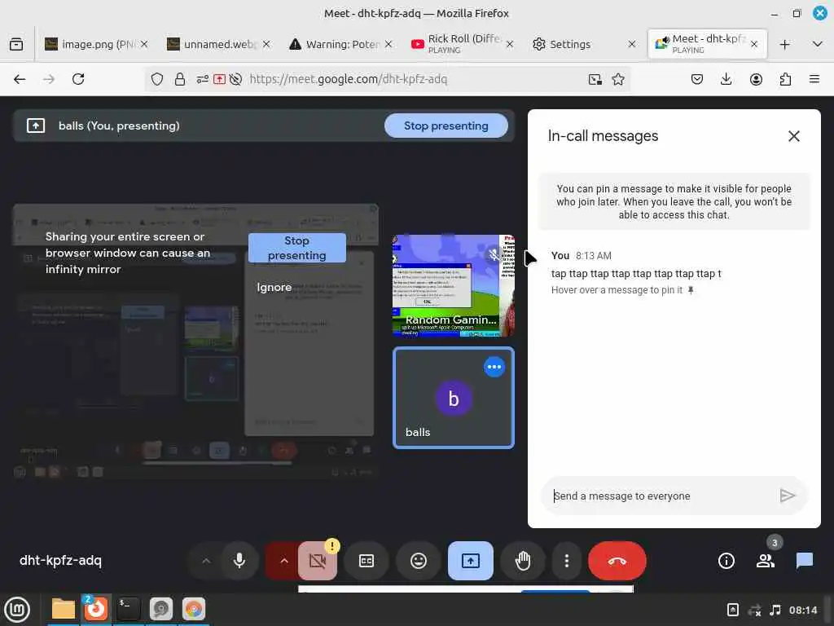
Task: Open the 08:14 clock calendar
Action: pyautogui.click(x=802, y=610)
